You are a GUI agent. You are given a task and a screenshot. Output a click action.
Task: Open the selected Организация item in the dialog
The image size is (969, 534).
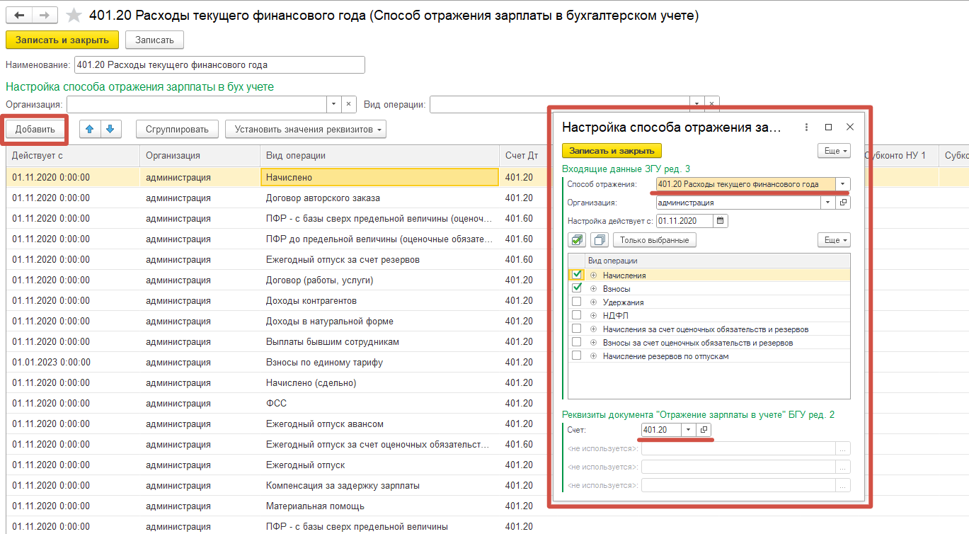click(844, 203)
